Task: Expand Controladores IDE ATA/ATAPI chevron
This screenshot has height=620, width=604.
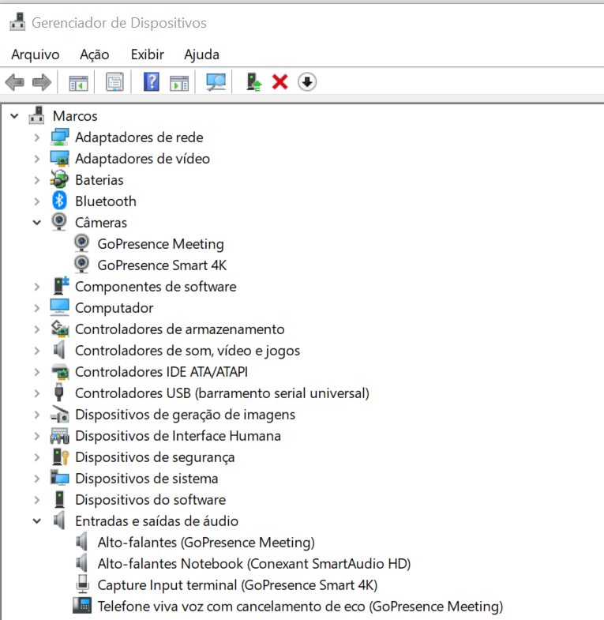Action: (37, 372)
